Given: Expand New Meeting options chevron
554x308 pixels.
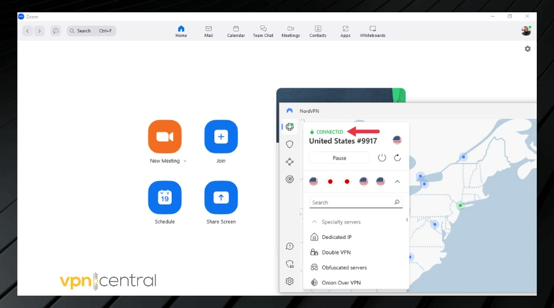Looking at the screenshot, I should pos(185,161).
